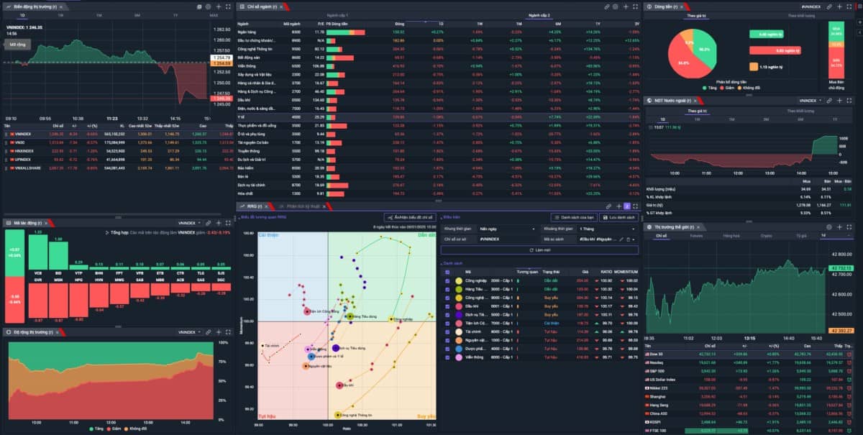Screen dimensions: 863x435
Task: Switch to Theo khối lượng tab in Dòng tiền
Action: click(x=801, y=15)
